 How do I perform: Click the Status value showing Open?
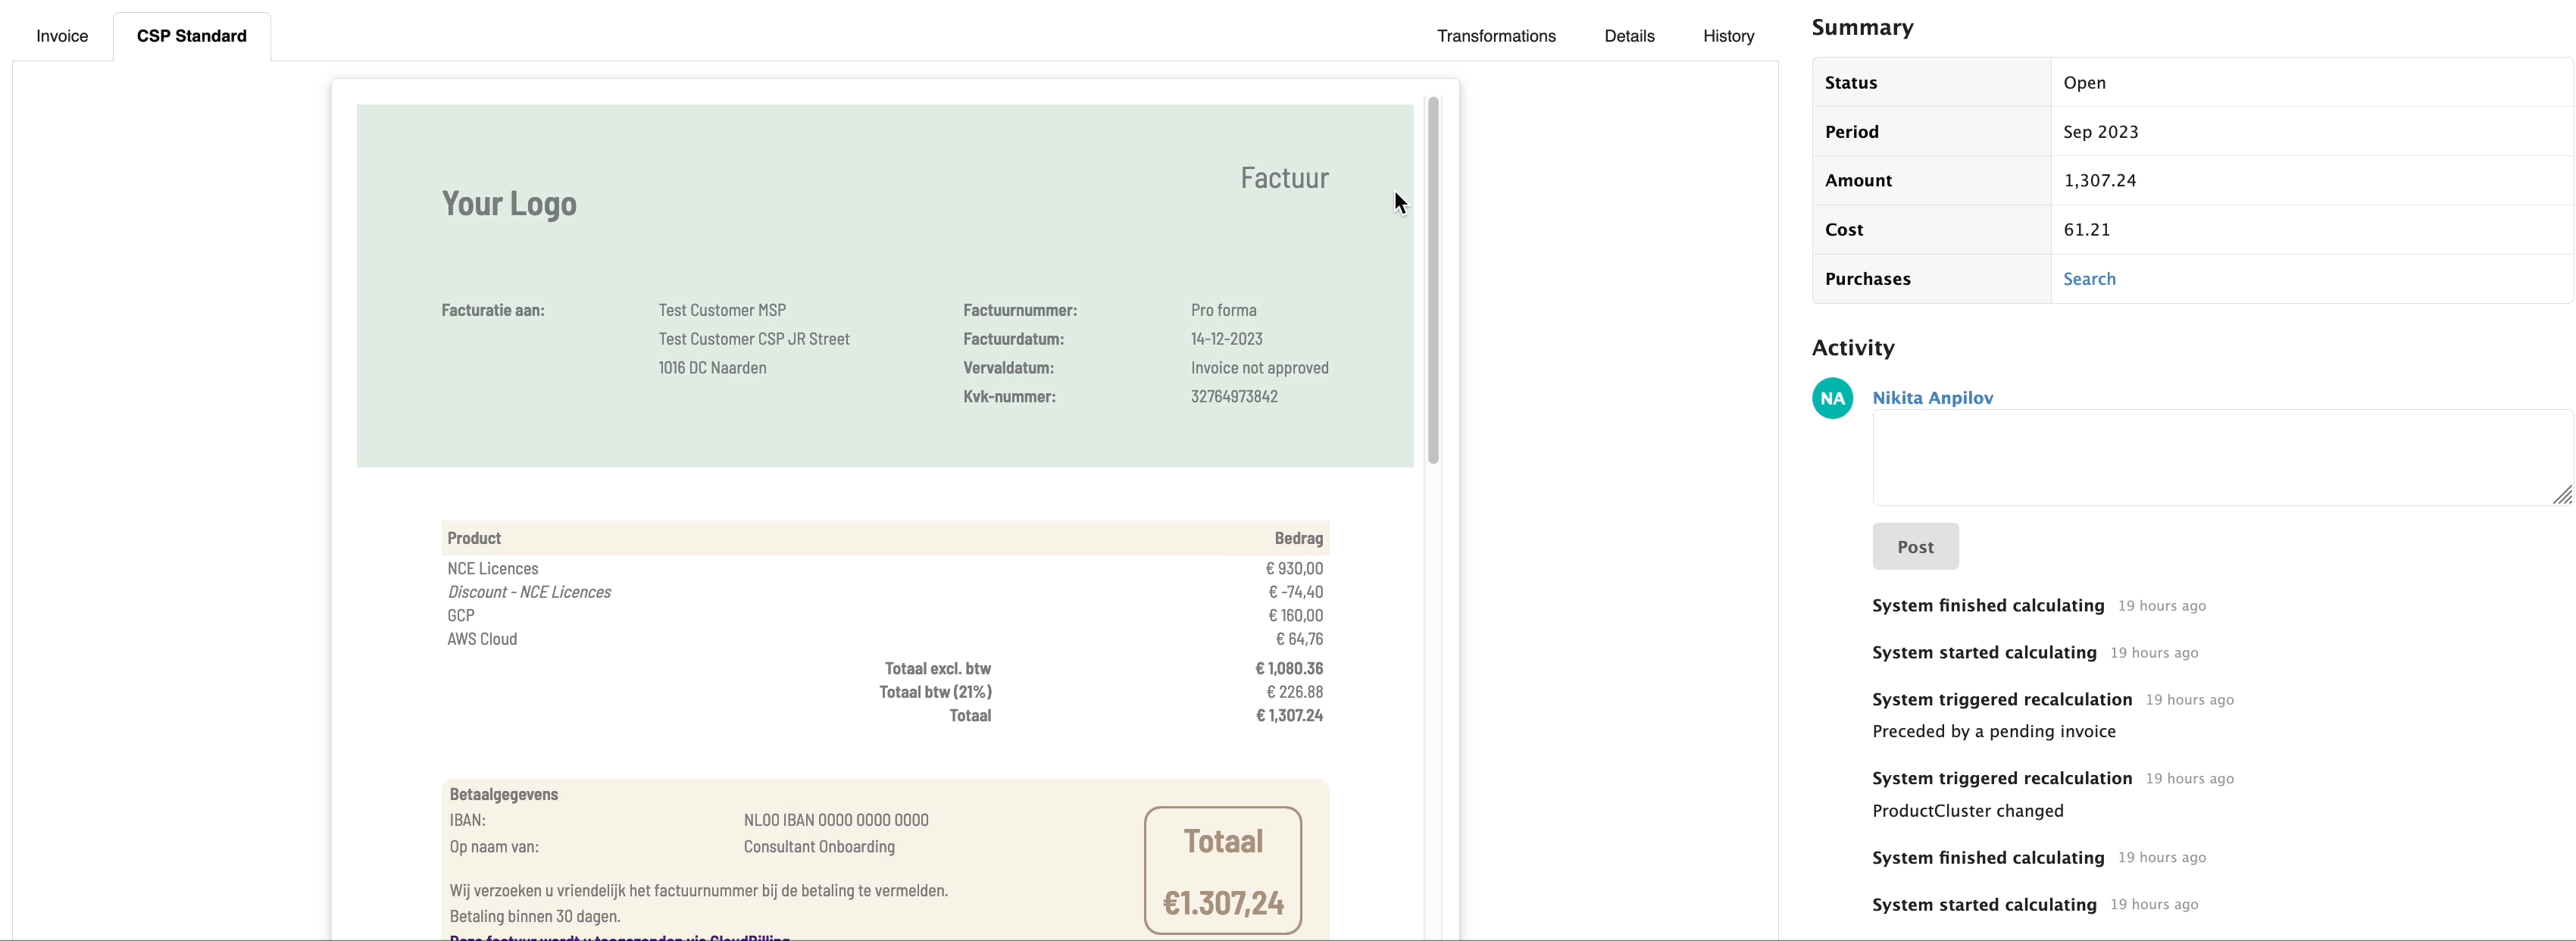[2085, 82]
